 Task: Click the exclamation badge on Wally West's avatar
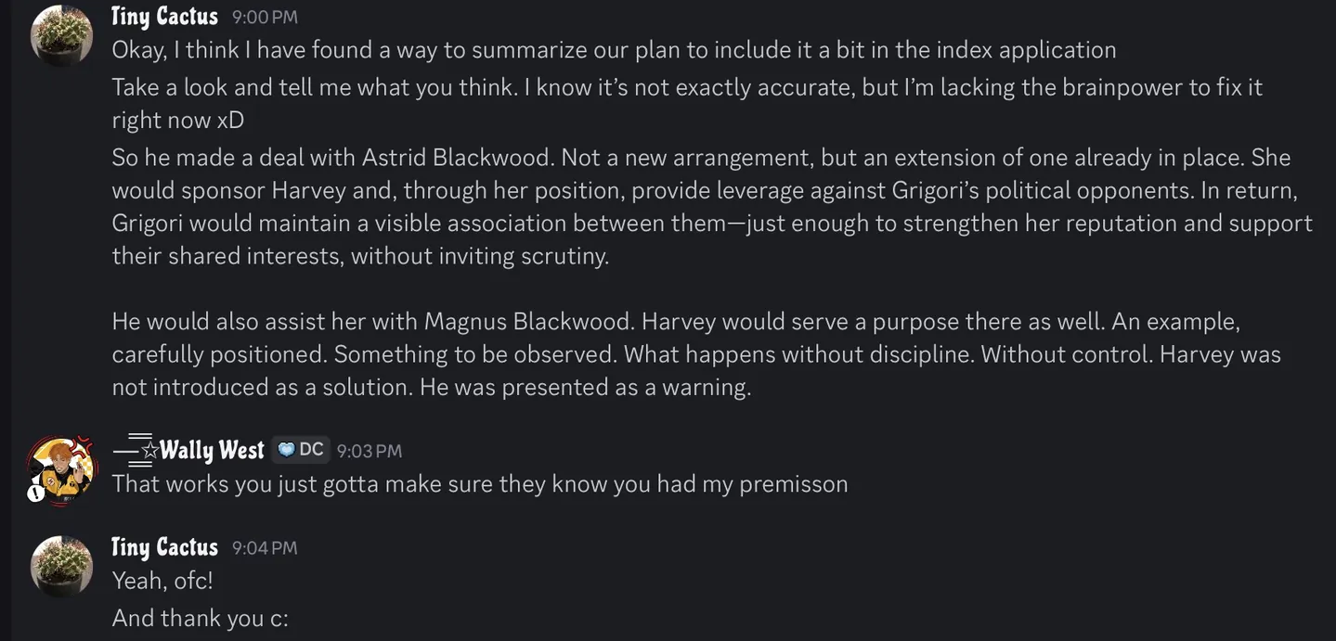pos(36,494)
